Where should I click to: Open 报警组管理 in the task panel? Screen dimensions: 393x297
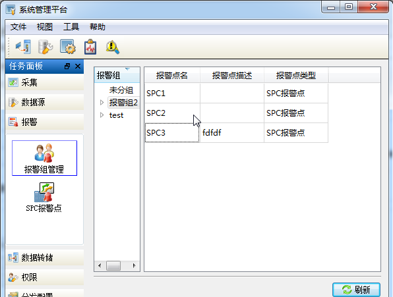point(44,158)
